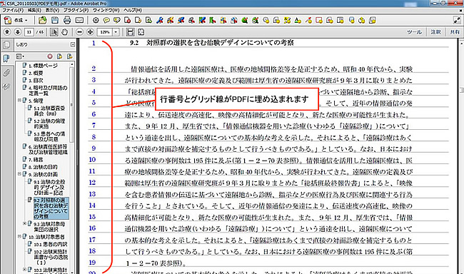Toggle the page thumbnails panel
The width and height of the screenshot is (464, 274).
pos(6,45)
